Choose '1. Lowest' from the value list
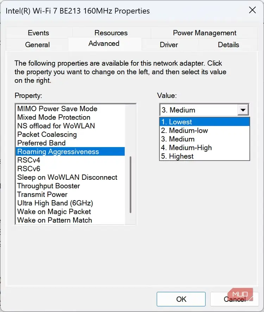Viewport: 264px width, 312px height. tap(205, 122)
